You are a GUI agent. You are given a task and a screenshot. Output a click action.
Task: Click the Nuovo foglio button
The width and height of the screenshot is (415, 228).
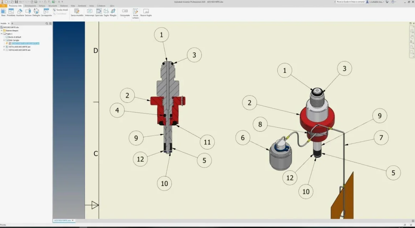(x=146, y=12)
